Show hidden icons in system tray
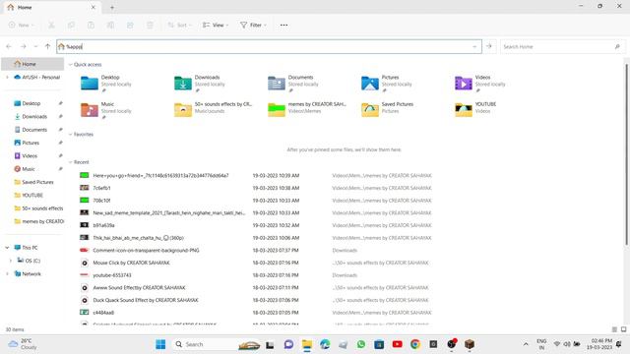Screen dimensions: 630x354 (x=526, y=344)
